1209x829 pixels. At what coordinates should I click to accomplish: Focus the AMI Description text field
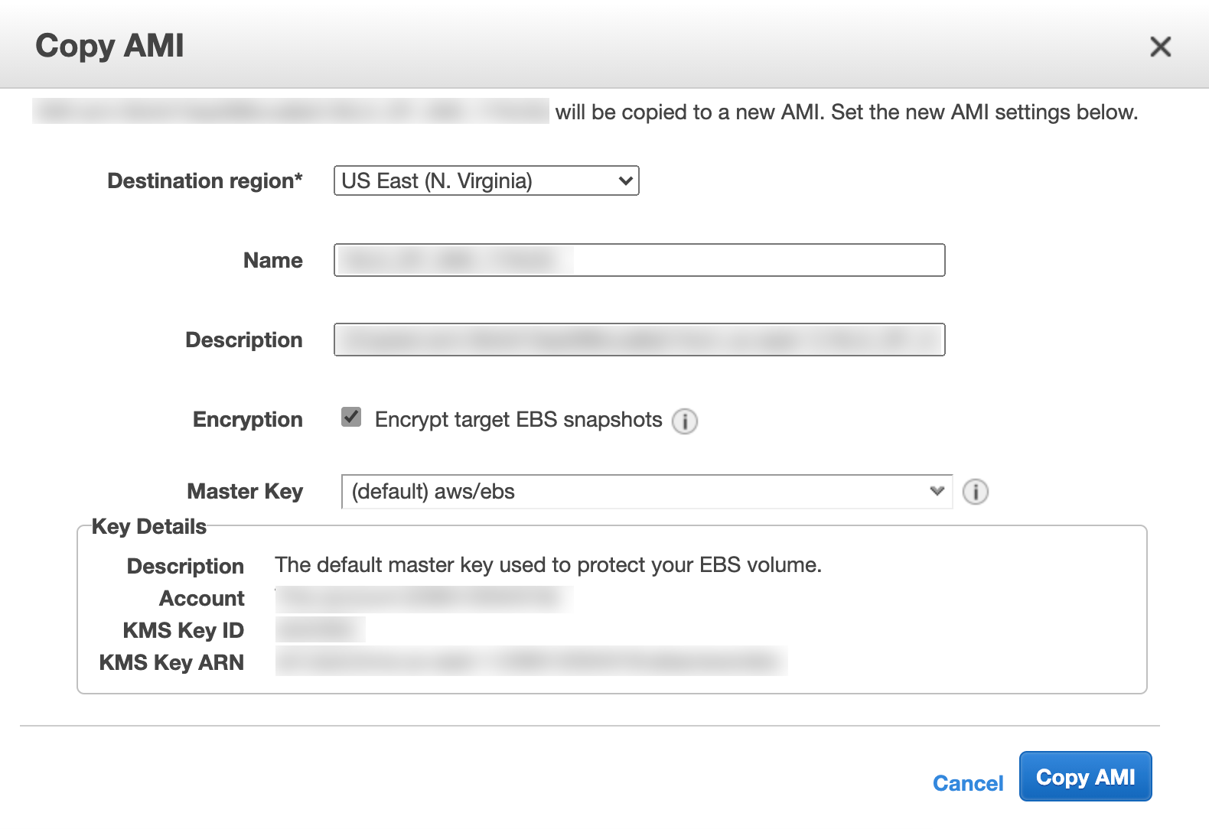(639, 340)
